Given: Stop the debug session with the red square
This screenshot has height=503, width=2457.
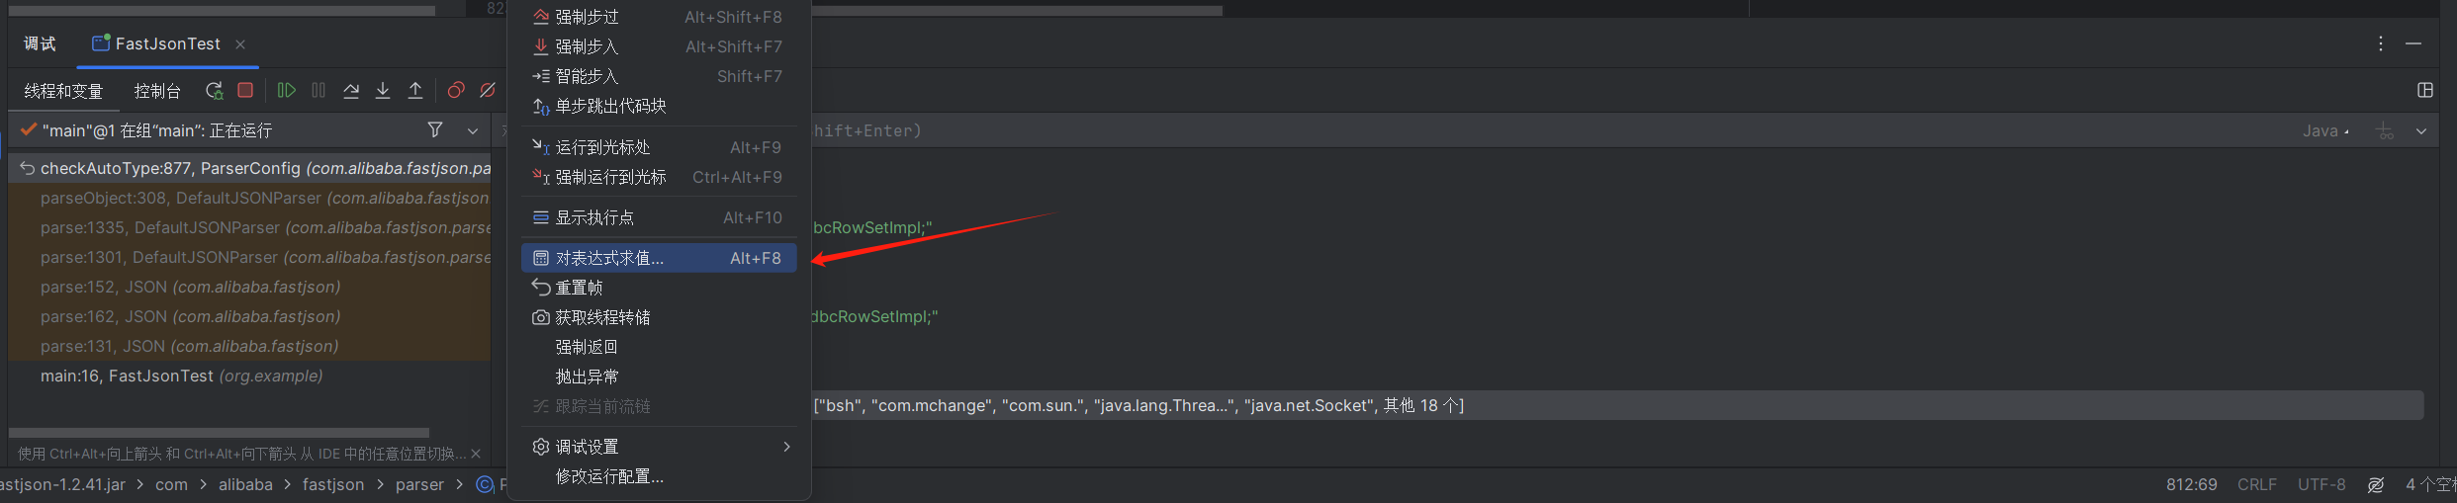Looking at the screenshot, I should (x=245, y=90).
